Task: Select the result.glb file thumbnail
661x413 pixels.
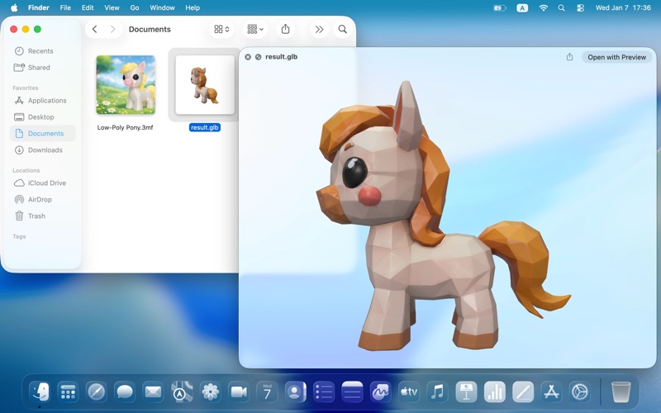Action: pos(205,85)
